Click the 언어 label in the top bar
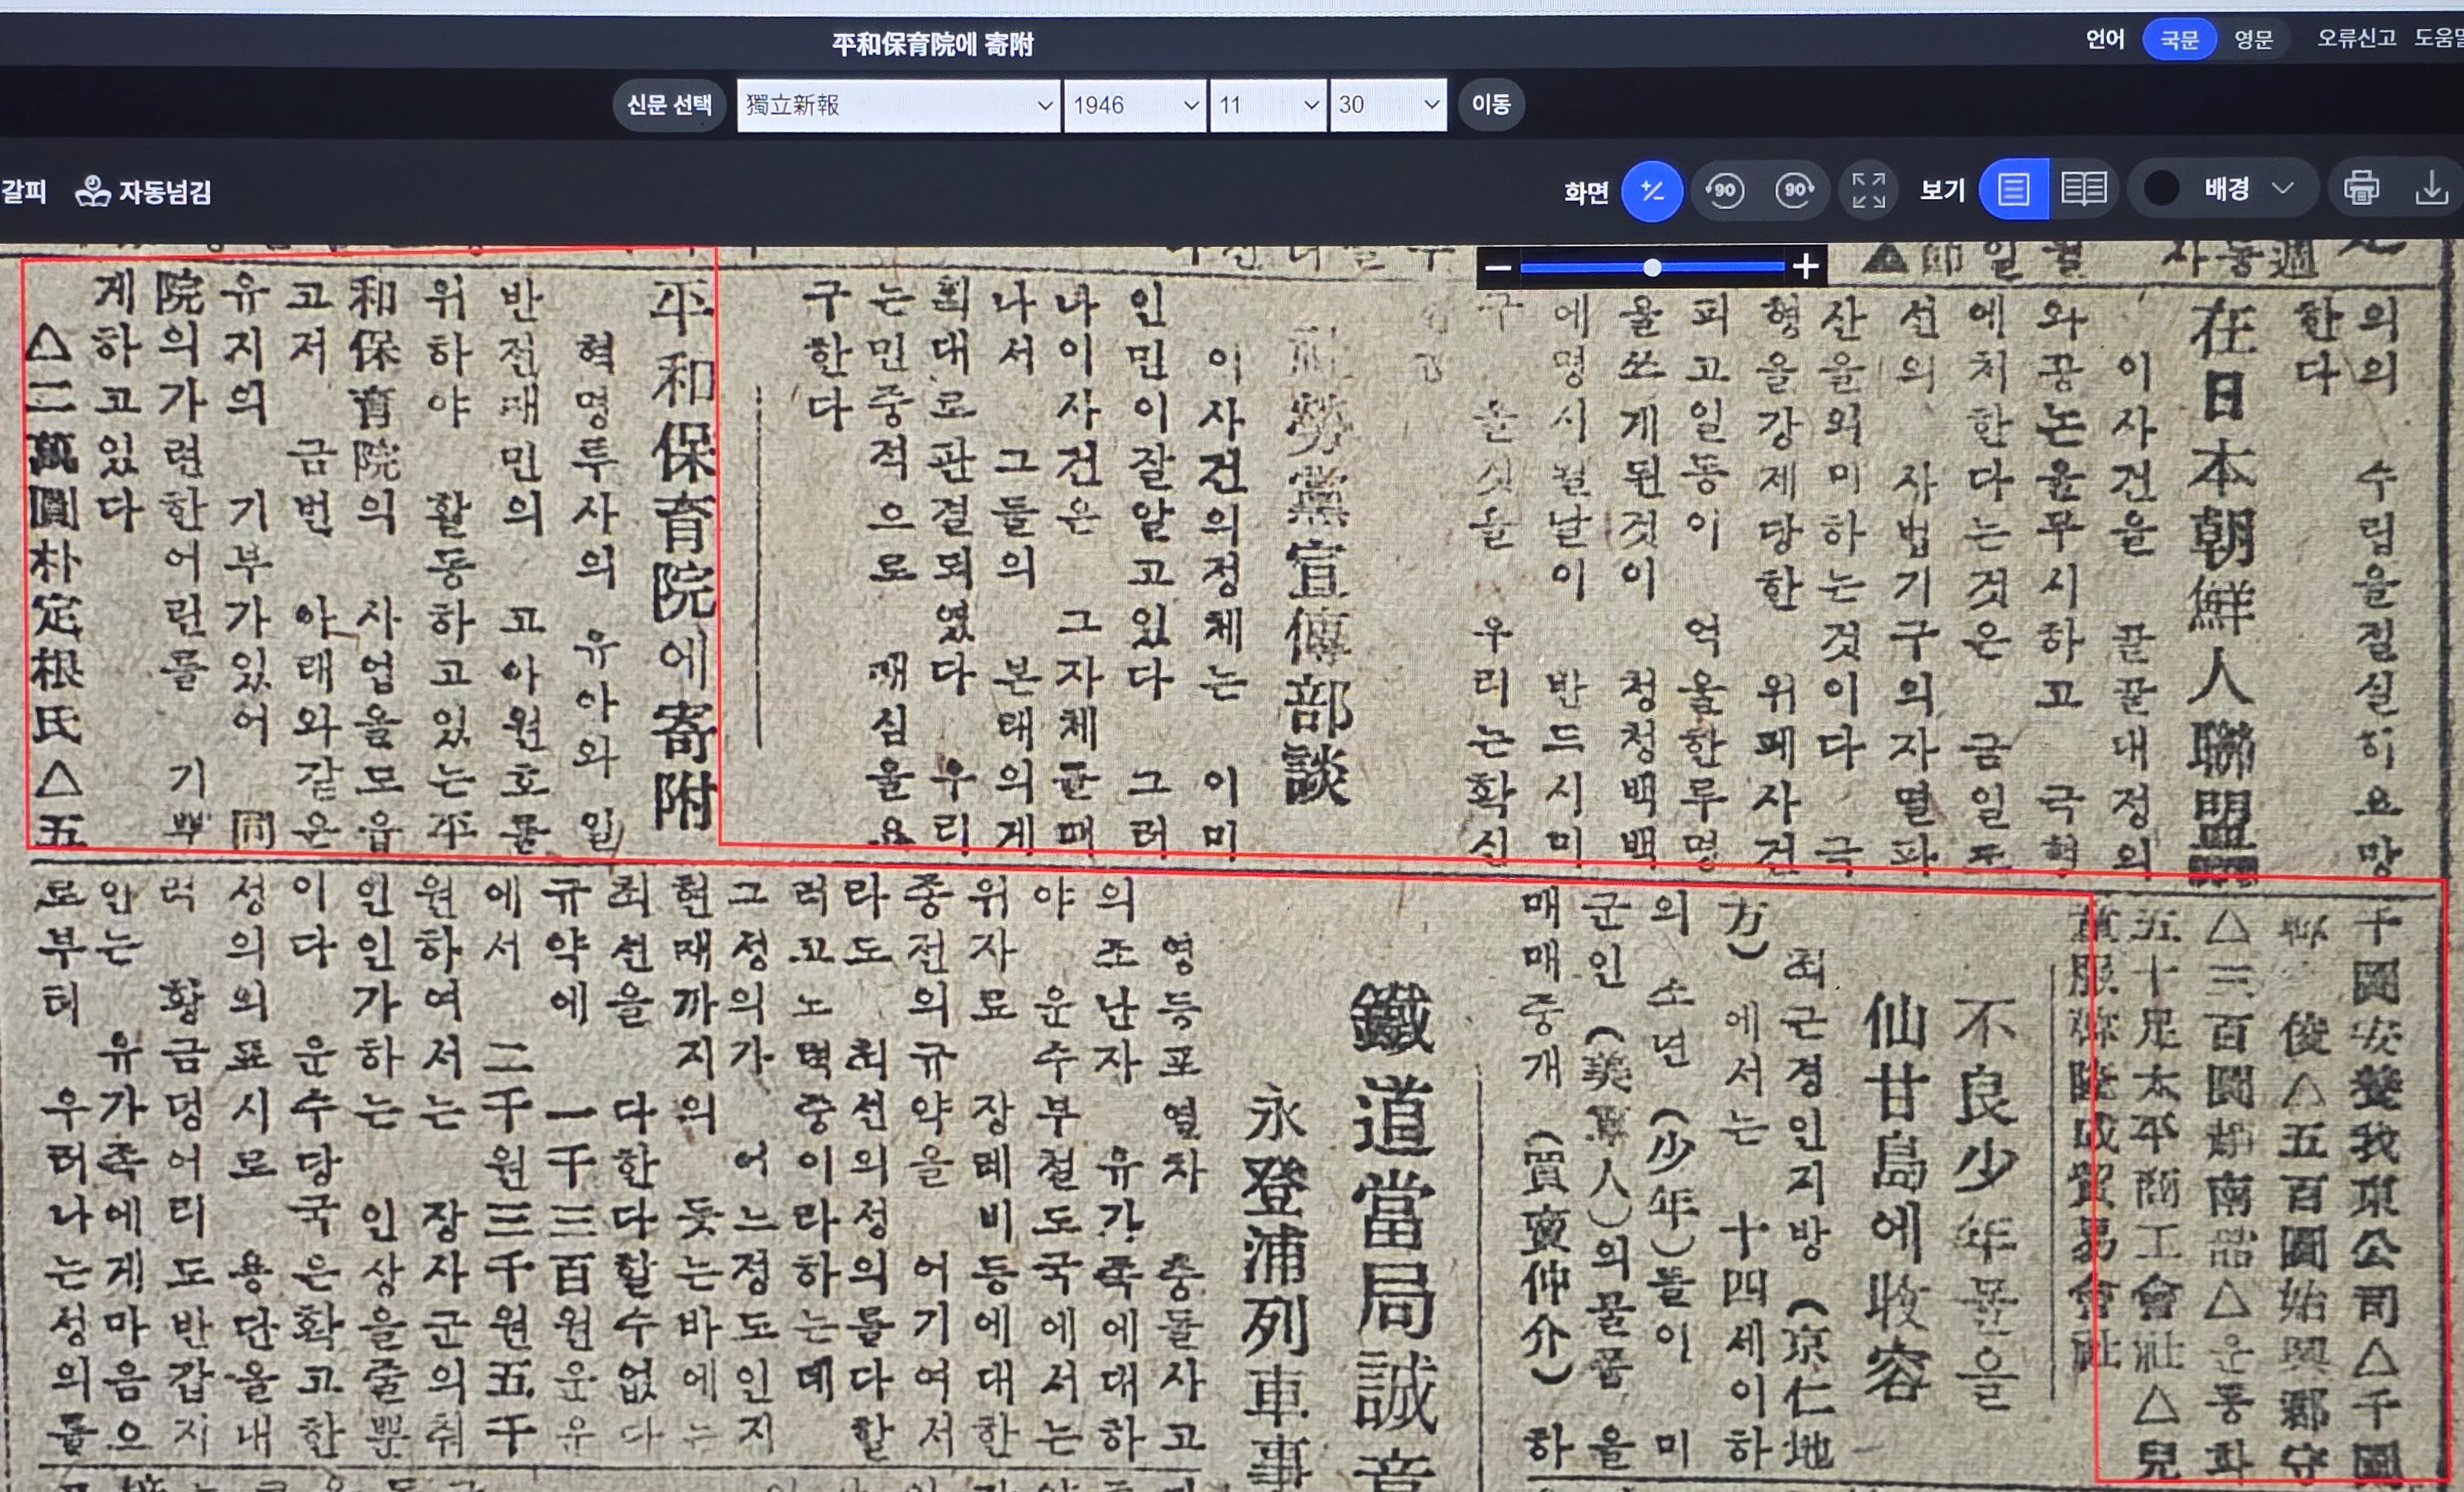This screenshot has height=1492, width=2464. pyautogui.click(x=2105, y=40)
